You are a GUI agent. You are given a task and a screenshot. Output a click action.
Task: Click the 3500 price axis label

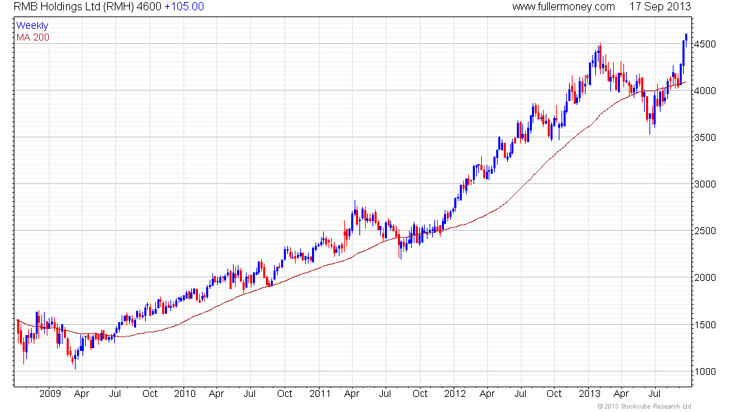(705, 138)
